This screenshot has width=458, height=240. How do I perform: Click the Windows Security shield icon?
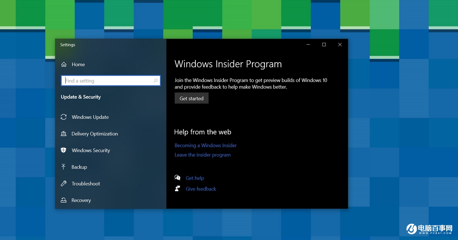64,150
